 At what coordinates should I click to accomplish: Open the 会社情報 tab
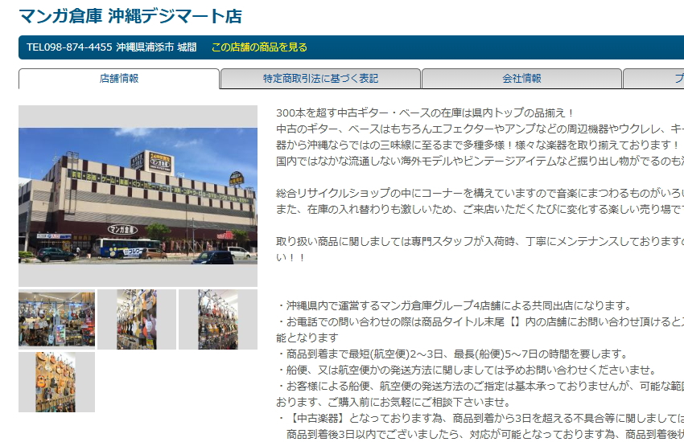tap(521, 79)
